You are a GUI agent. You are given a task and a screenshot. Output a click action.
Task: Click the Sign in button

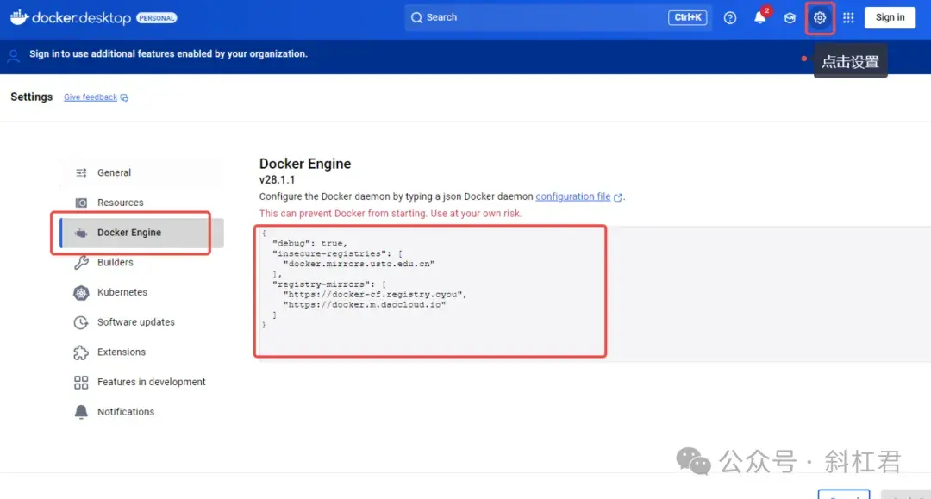pyautogui.click(x=890, y=17)
